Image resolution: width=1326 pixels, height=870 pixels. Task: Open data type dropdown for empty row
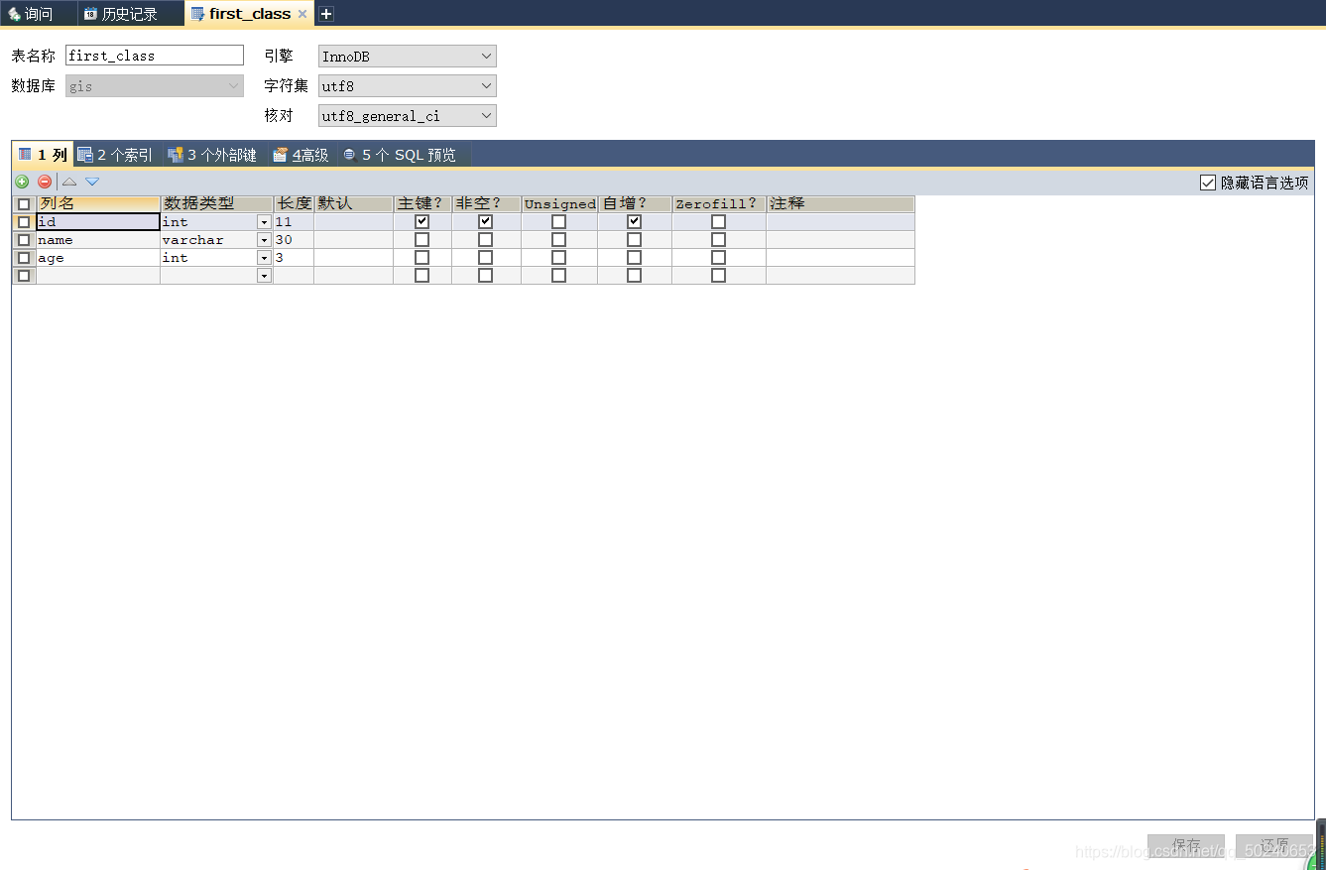click(265, 276)
